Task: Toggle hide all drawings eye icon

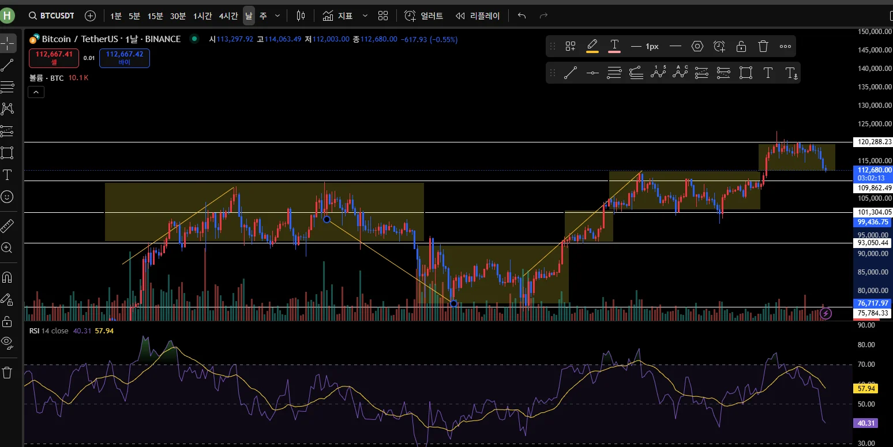Action: point(7,343)
